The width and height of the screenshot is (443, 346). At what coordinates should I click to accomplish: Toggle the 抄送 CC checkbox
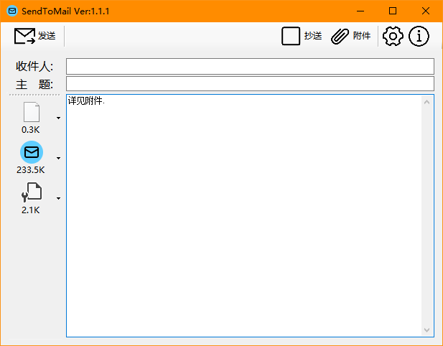point(291,36)
